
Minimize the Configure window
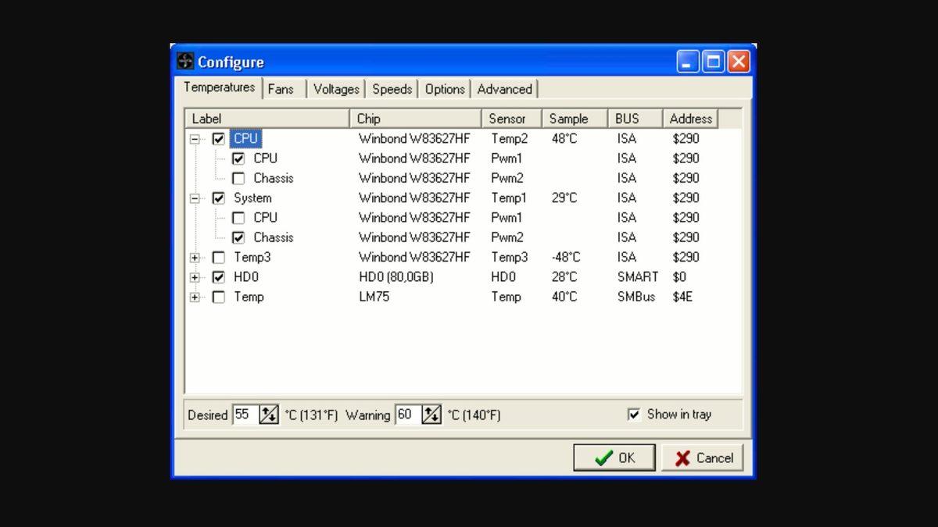pos(688,62)
